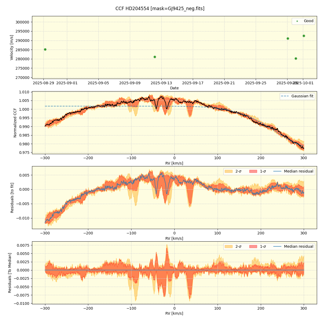Click the 2-σ swatch in 'to fit' legend
Viewport: 320px width, 320px height.
229,171
